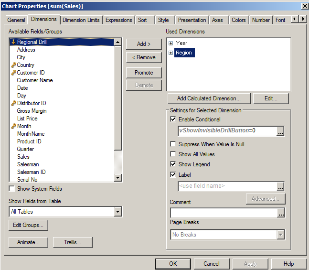
Task: Confirm with the OK button
Action: [x=173, y=264]
